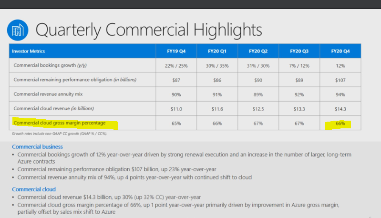
Task: Click the 'FY20 Q4' column header
Action: [x=340, y=51]
